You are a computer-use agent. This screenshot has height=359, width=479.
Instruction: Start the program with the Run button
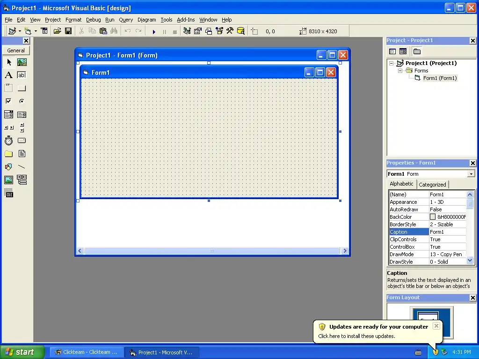[154, 31]
